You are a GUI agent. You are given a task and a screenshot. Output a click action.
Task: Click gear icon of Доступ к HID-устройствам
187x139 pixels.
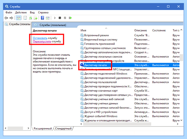pyautogui.click(x=82, y=112)
